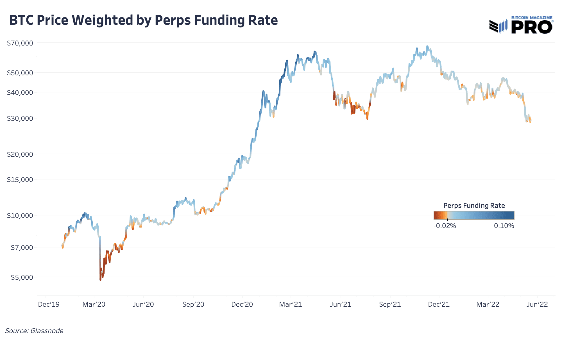Viewport: 562px width, 337px height.
Task: Click the Bitcoin Magazine PRO logo
Action: [521, 25]
